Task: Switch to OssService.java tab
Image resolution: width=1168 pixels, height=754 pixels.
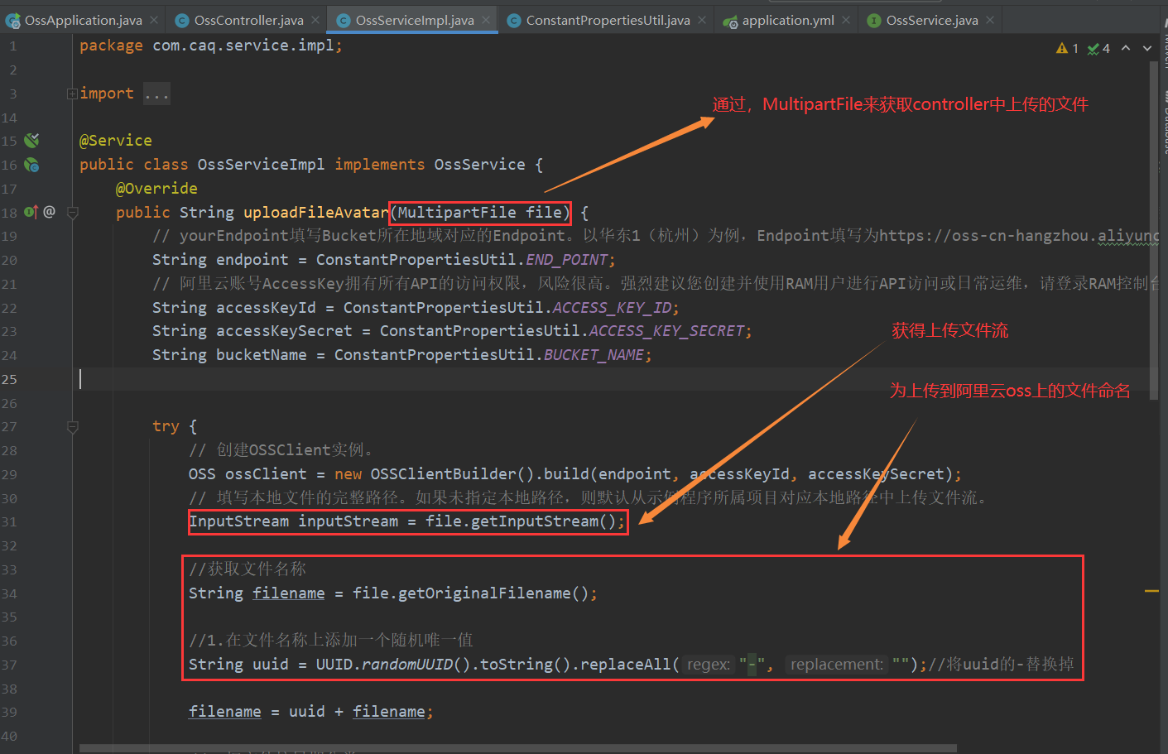Action: [932, 20]
